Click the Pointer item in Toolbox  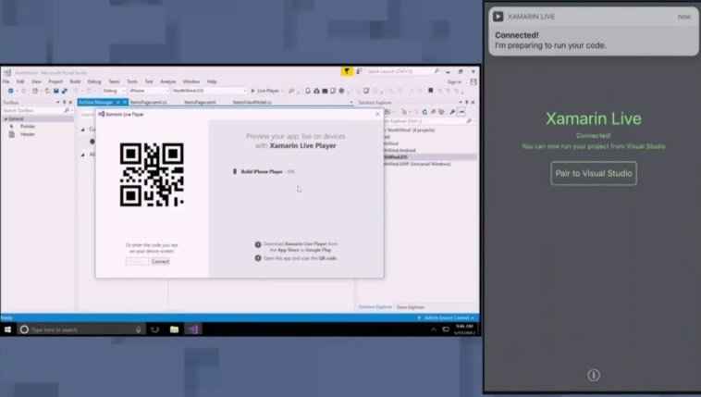[27, 126]
